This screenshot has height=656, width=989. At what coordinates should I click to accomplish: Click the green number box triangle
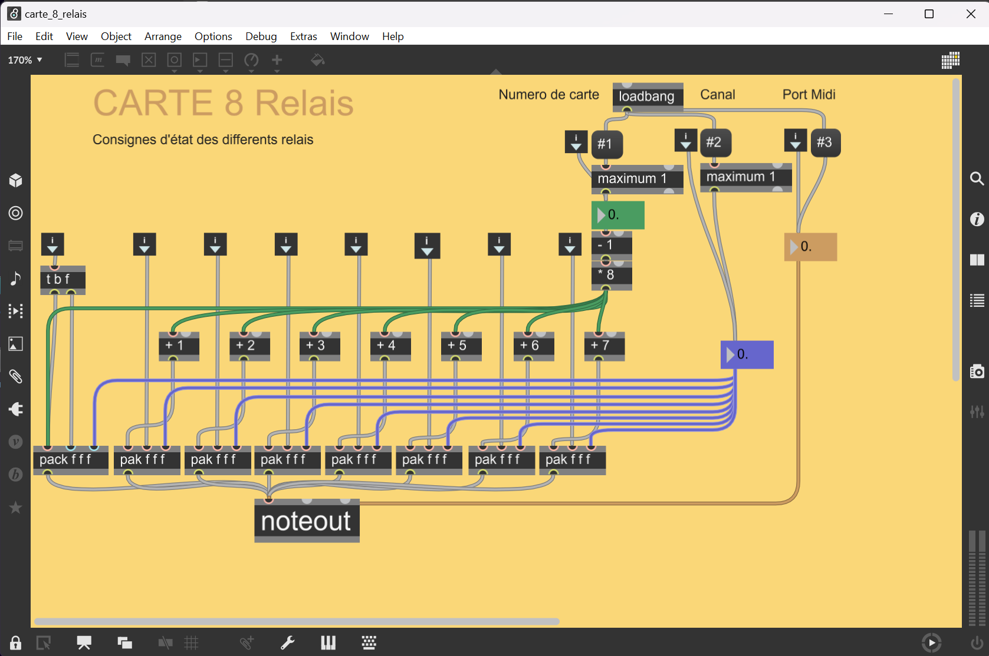[x=600, y=215]
